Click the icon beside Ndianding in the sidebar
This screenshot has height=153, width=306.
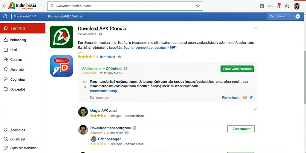[x=6, y=40]
